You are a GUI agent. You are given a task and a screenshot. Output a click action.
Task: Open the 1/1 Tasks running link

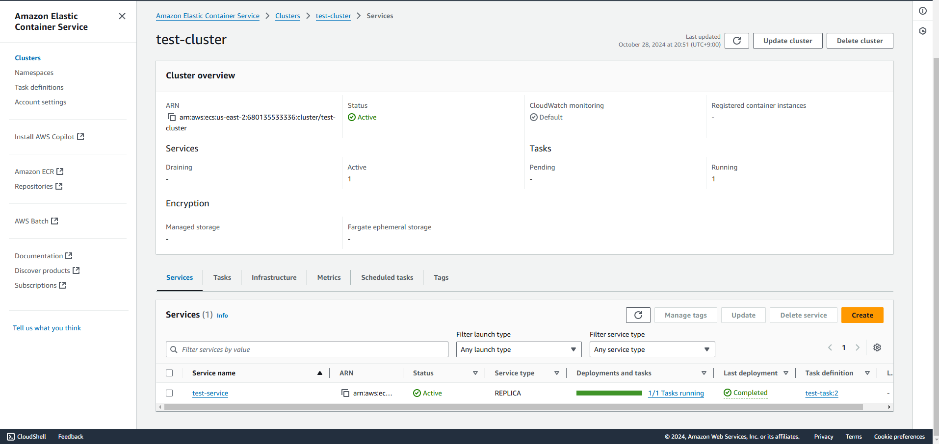(676, 393)
